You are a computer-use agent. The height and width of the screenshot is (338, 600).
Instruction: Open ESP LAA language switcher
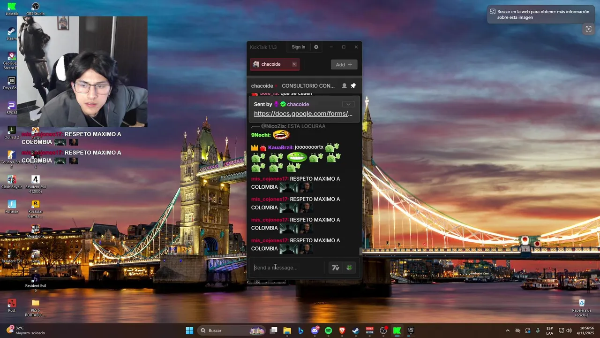pyautogui.click(x=549, y=330)
